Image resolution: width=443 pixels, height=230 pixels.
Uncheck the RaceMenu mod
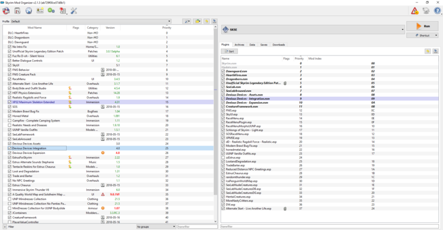pos(9,79)
